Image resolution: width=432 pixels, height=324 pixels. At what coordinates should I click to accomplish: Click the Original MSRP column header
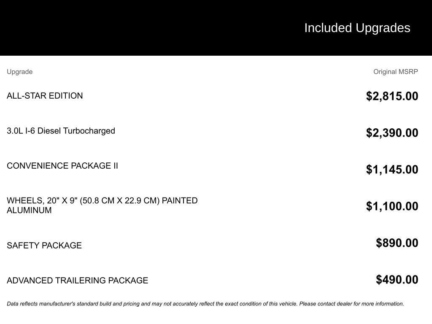[x=395, y=72]
